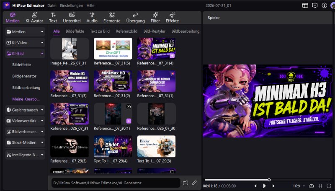Open the feedback message icon in title bar

[315, 5]
